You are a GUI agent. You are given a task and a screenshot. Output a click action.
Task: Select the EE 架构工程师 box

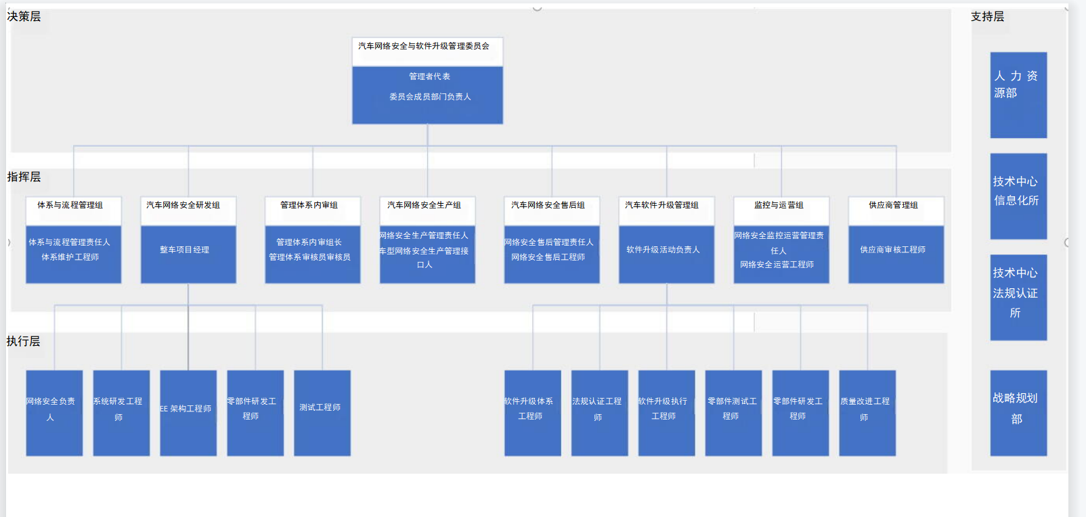click(x=188, y=413)
